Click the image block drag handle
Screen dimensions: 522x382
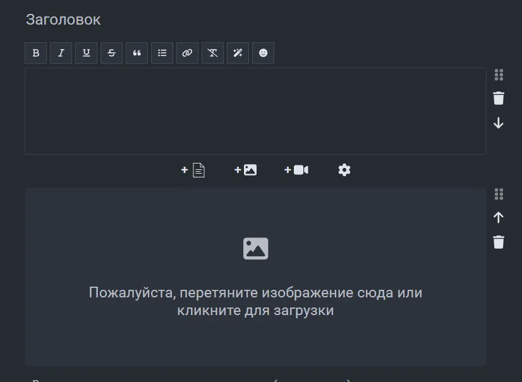(499, 194)
